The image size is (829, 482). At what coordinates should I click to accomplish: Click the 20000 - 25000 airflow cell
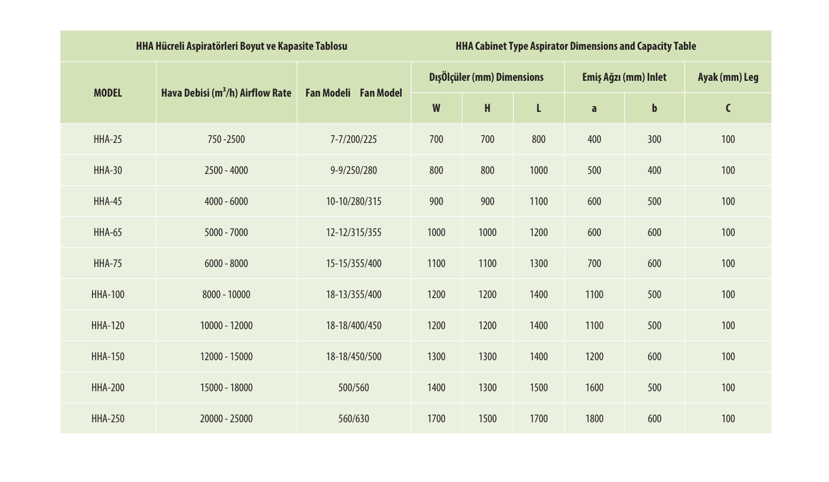click(226, 419)
